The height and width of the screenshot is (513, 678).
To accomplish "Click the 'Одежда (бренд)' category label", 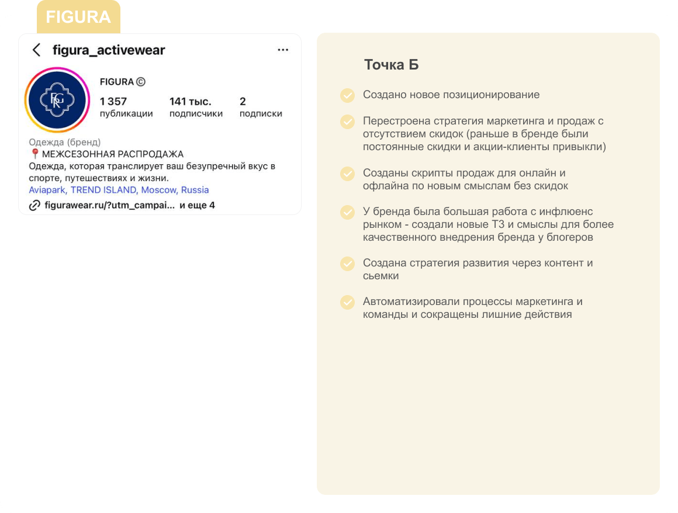I will coord(65,142).
